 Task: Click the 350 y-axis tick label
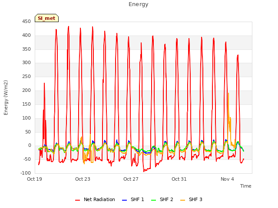click(x=26, y=49)
